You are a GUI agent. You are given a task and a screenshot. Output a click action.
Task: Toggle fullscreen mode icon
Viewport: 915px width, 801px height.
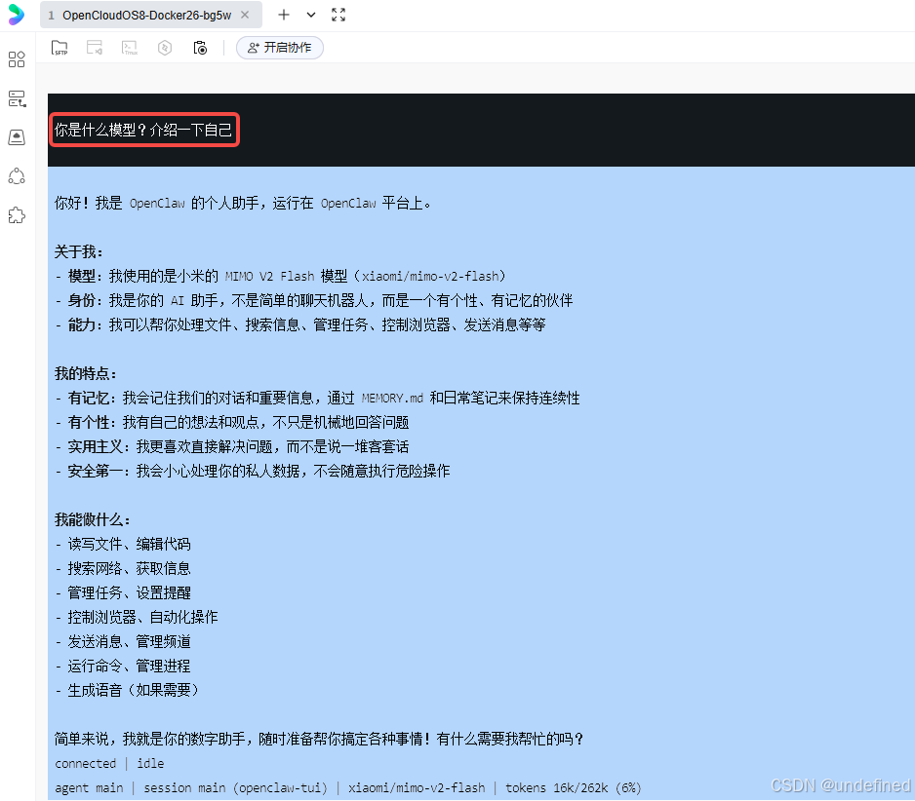pos(338,16)
